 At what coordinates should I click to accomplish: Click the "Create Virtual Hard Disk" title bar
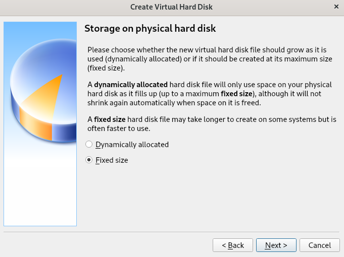(x=171, y=7)
